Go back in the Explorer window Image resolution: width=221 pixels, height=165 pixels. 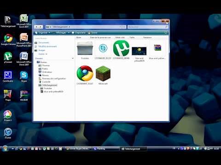(x=36, y=27)
